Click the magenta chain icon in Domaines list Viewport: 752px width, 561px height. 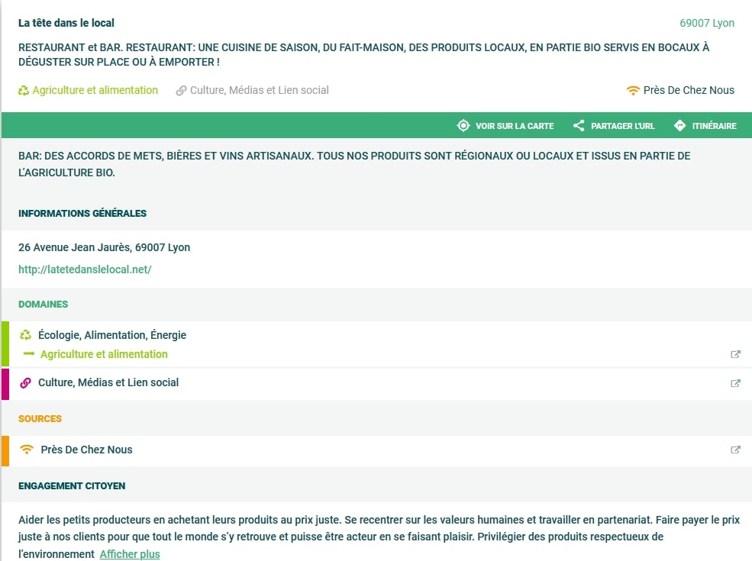tap(25, 382)
